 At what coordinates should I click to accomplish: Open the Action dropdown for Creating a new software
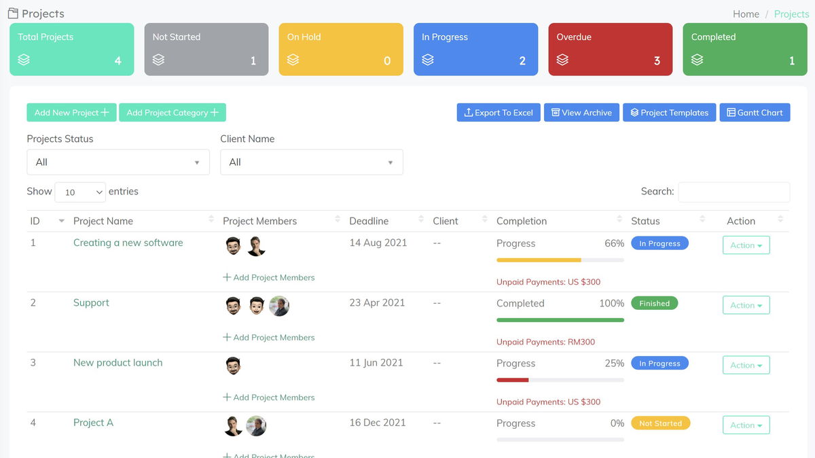coord(746,245)
